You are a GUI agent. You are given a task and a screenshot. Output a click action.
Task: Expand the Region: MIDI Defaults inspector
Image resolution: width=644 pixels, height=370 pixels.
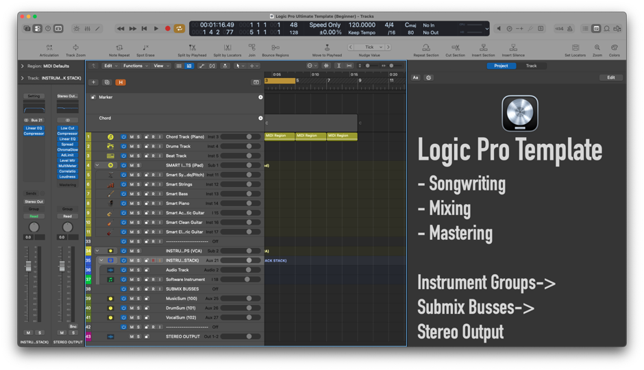click(x=23, y=66)
